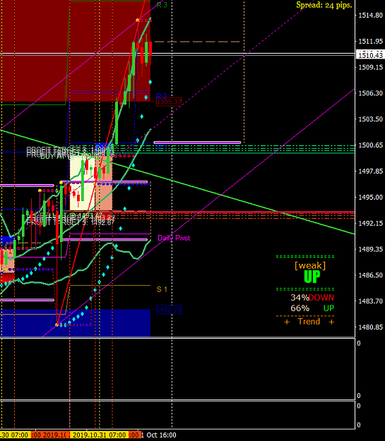Click the orange Trend label

[309, 322]
